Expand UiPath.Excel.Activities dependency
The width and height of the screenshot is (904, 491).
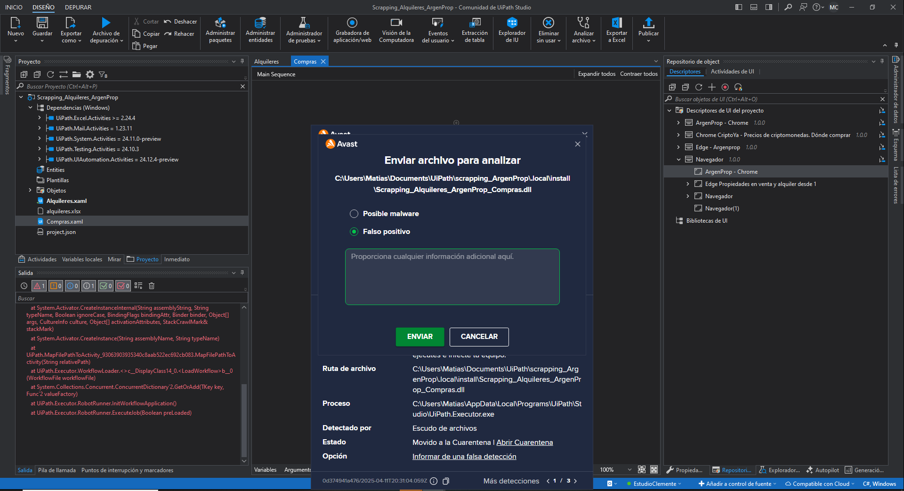[40, 118]
